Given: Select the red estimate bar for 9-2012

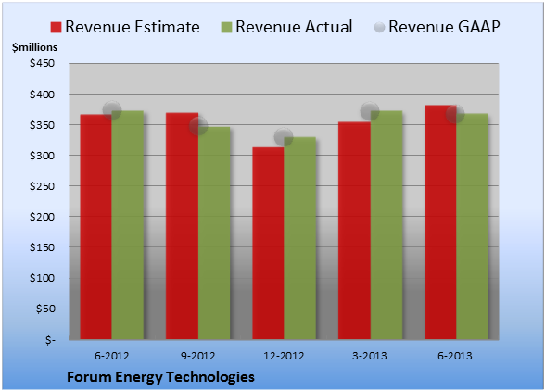Looking at the screenshot, I should 182,226.
